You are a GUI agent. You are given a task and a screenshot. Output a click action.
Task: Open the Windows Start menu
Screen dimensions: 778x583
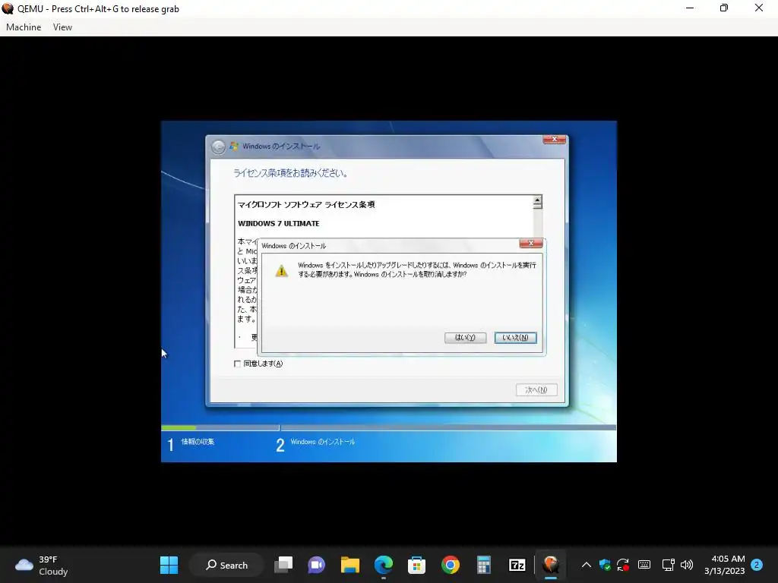pos(169,565)
